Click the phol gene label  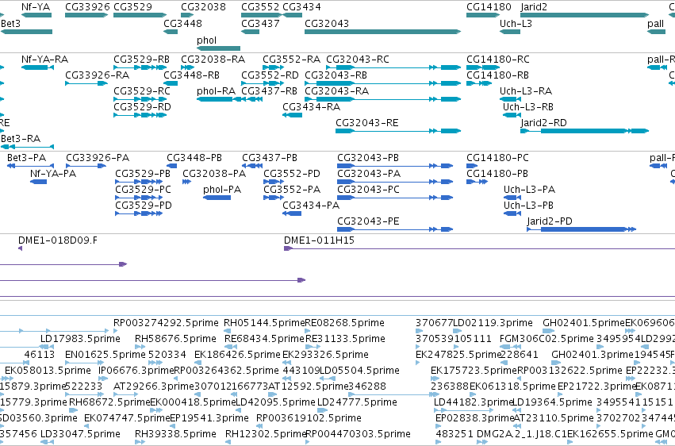[207, 40]
